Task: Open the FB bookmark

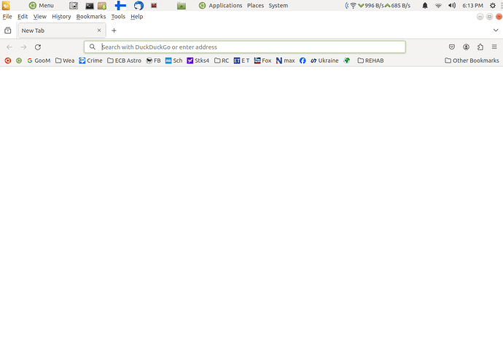Action: 153,61
